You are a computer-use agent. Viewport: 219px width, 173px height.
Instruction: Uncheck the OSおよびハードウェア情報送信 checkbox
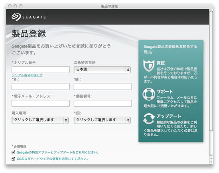[x=14, y=159]
